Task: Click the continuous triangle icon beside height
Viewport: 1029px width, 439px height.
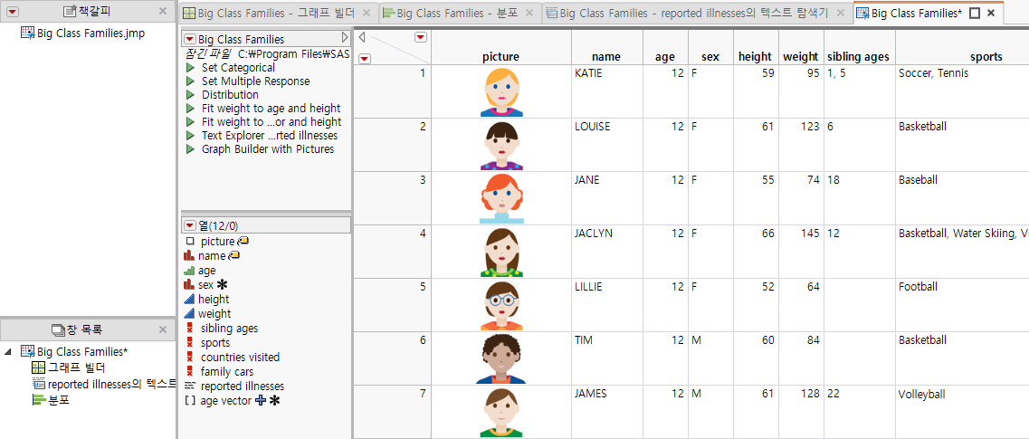Action: click(189, 300)
